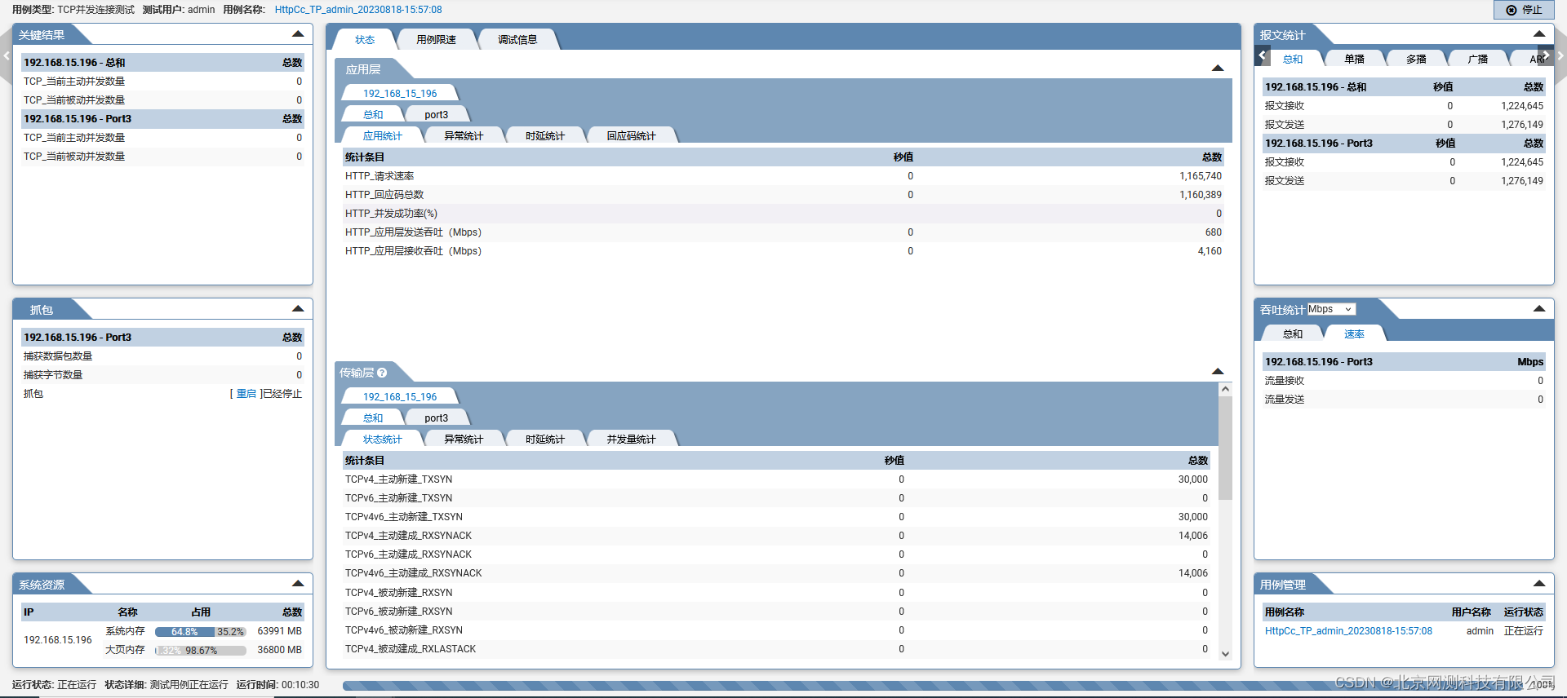Image resolution: width=1567 pixels, height=698 pixels.
Task: Open 异常统计 tab in 传输层
Action: tap(464, 440)
